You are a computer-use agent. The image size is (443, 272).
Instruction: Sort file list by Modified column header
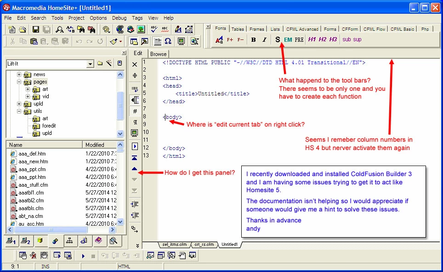(x=99, y=145)
